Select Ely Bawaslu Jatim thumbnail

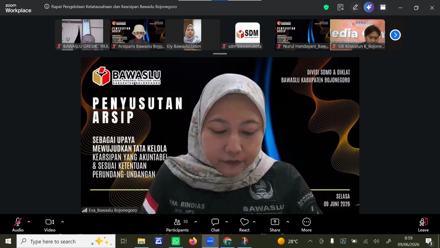(x=193, y=35)
